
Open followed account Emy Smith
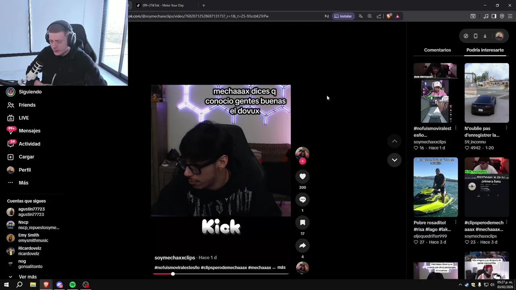tap(27, 238)
